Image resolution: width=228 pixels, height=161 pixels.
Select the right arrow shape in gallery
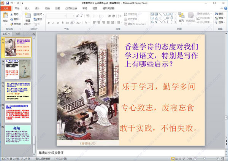tap(168, 18)
